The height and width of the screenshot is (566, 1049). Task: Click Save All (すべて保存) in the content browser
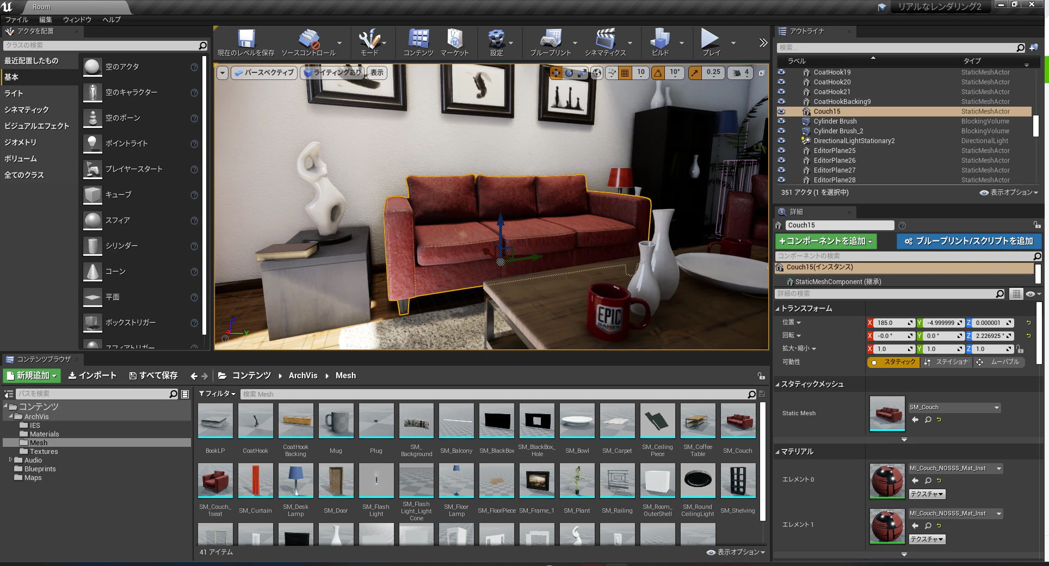coord(153,376)
